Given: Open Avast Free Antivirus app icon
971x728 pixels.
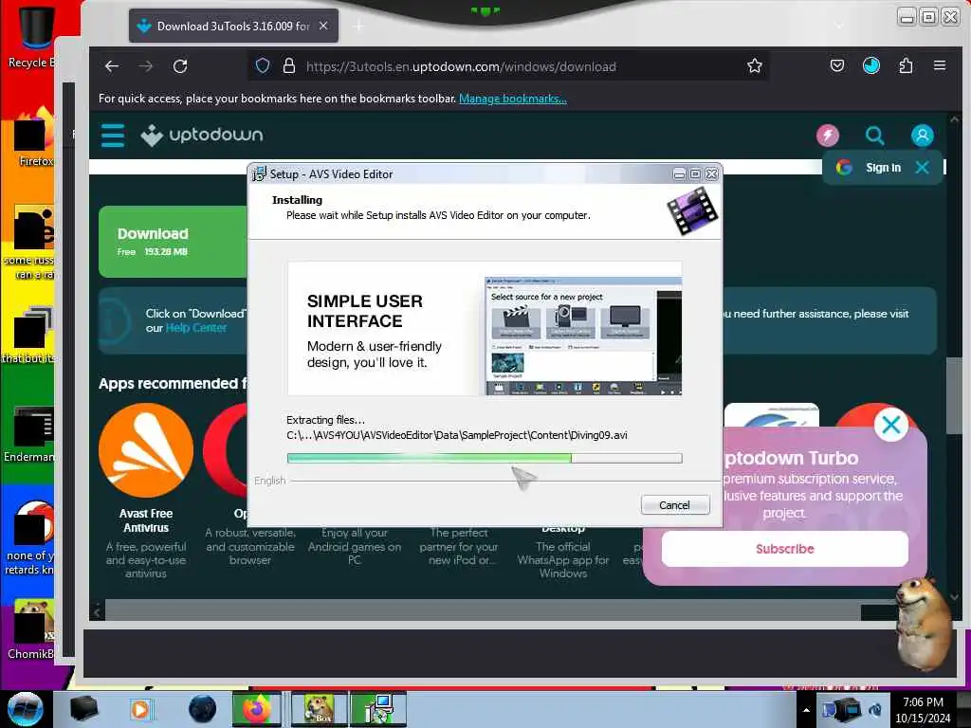Looking at the screenshot, I should [x=146, y=450].
